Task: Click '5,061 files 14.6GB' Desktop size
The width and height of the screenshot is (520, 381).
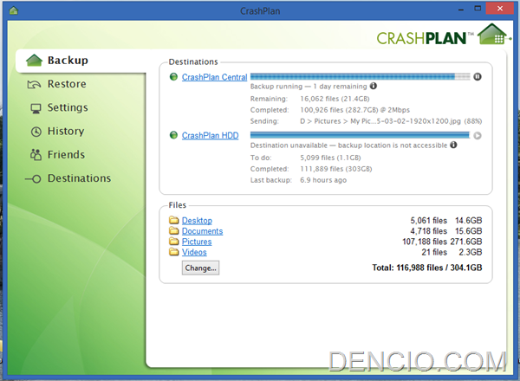Action: click(446, 221)
